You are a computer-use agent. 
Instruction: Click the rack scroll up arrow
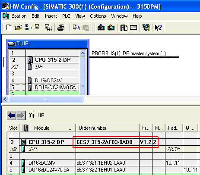pos(83,53)
